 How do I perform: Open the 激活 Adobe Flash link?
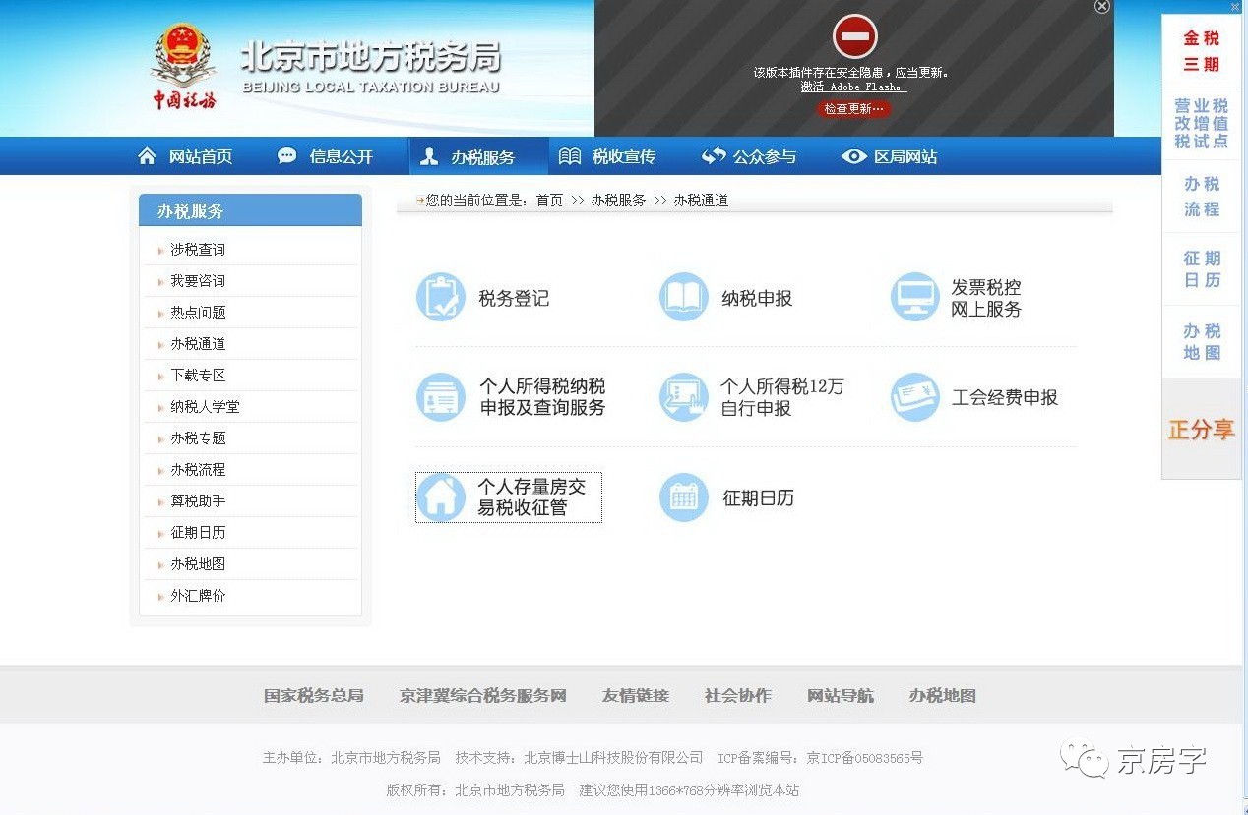852,87
